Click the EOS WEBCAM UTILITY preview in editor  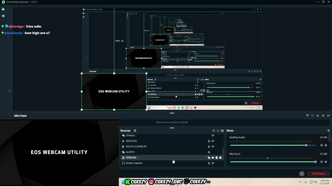pos(114,91)
